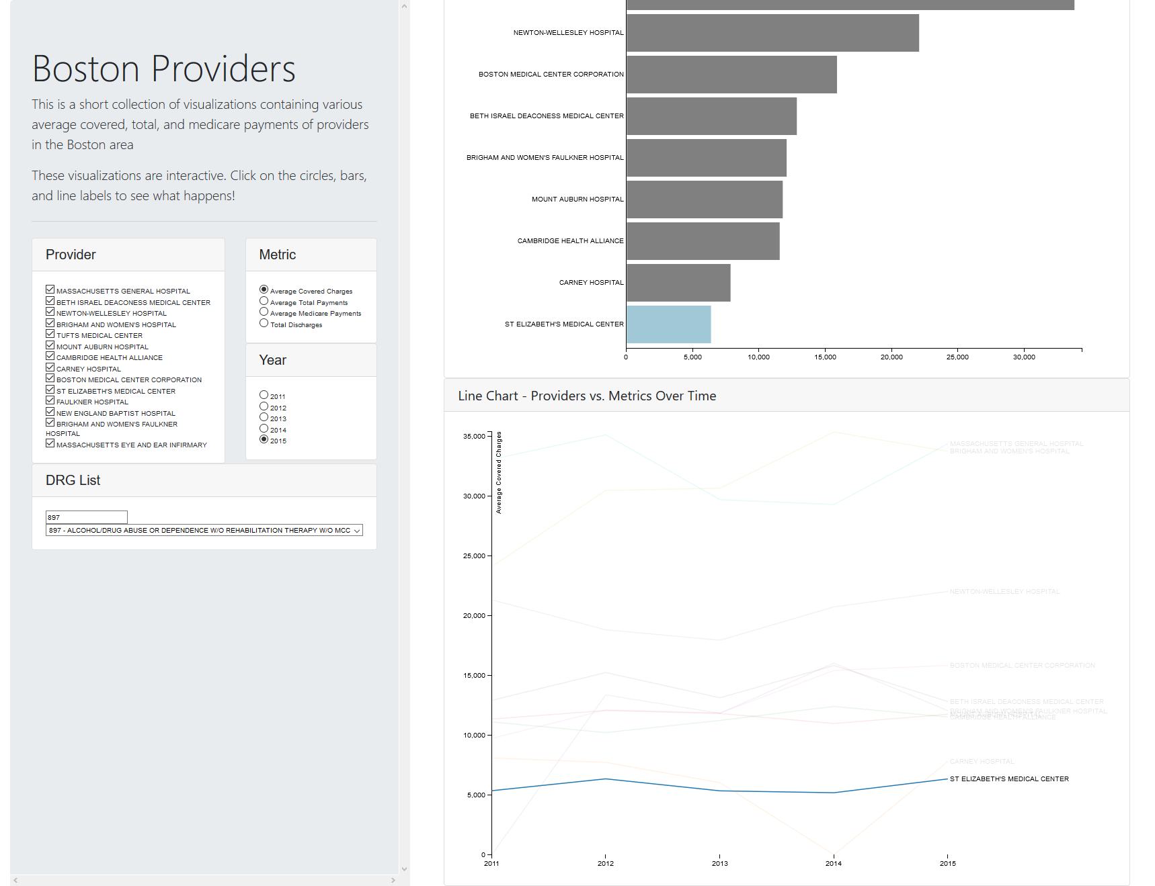Uncheck CAMBRIDGE HEALTH ALLIANCE checkbox
1155x886 pixels.
50,356
